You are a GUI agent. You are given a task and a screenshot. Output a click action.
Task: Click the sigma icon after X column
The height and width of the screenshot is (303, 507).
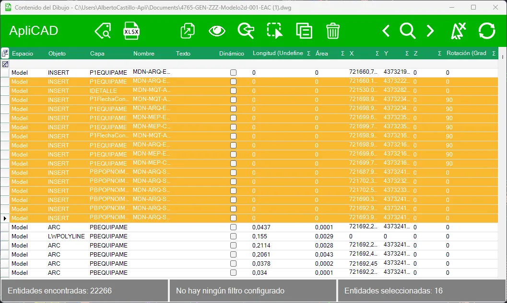pyautogui.click(x=377, y=54)
